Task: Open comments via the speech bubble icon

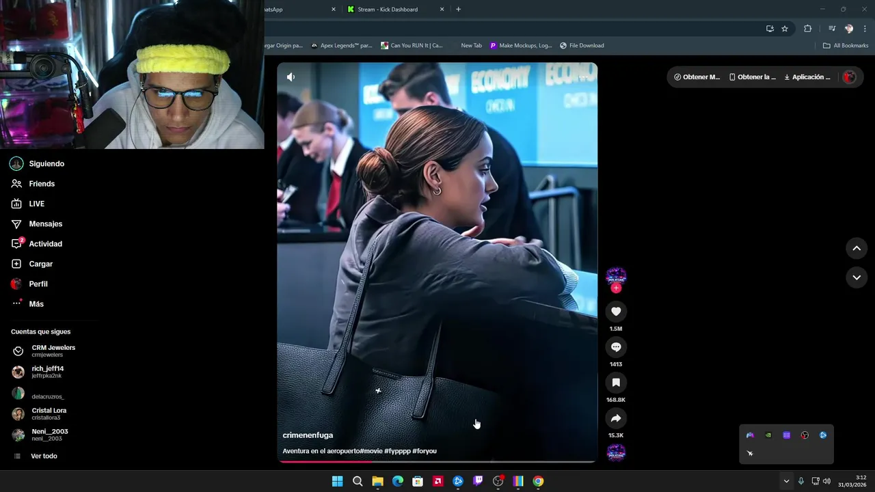Action: point(616,347)
